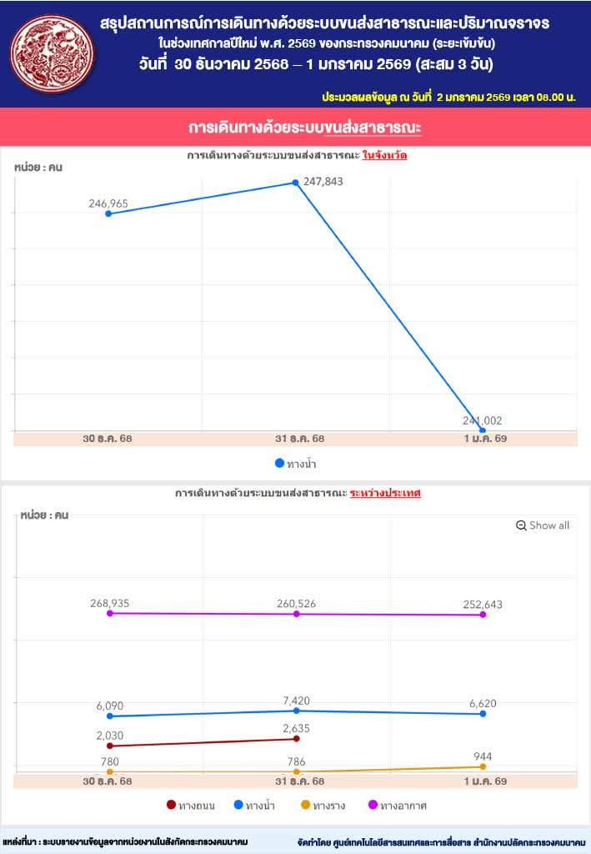
Task: Click the purple ทางอากาศ legend dot
Action: point(373,805)
